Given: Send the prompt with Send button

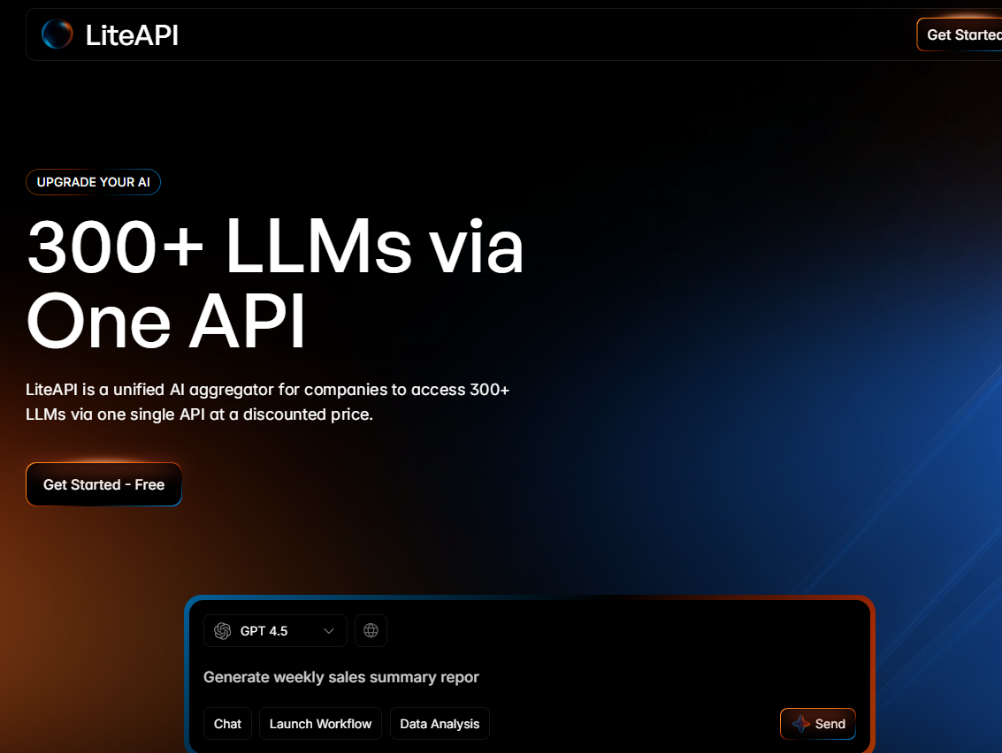Looking at the screenshot, I should pyautogui.click(x=818, y=724).
